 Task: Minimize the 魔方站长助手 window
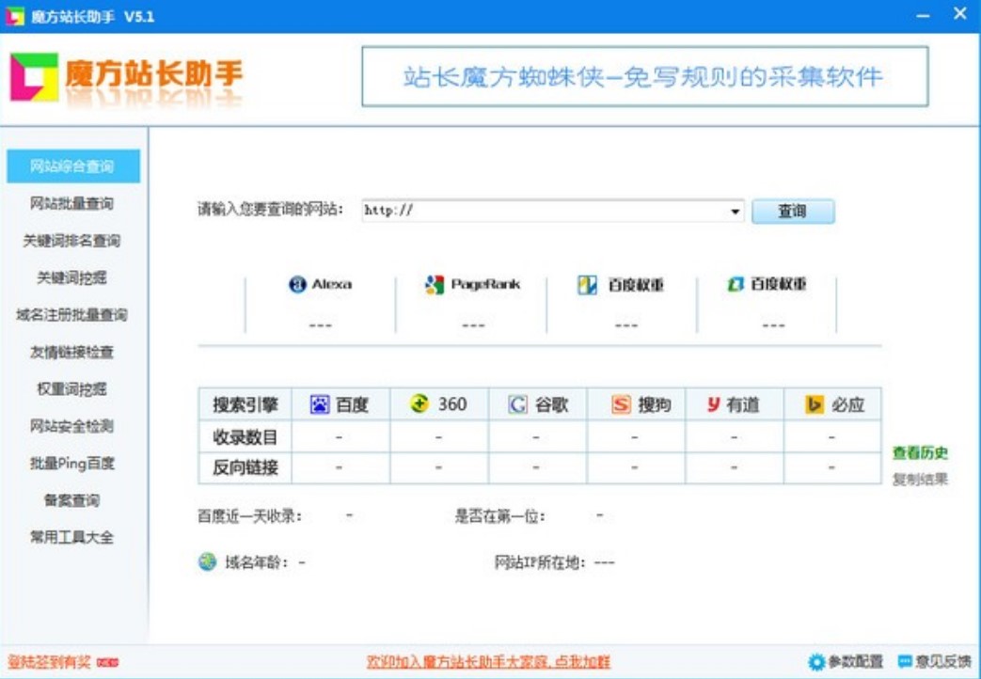coord(923,16)
